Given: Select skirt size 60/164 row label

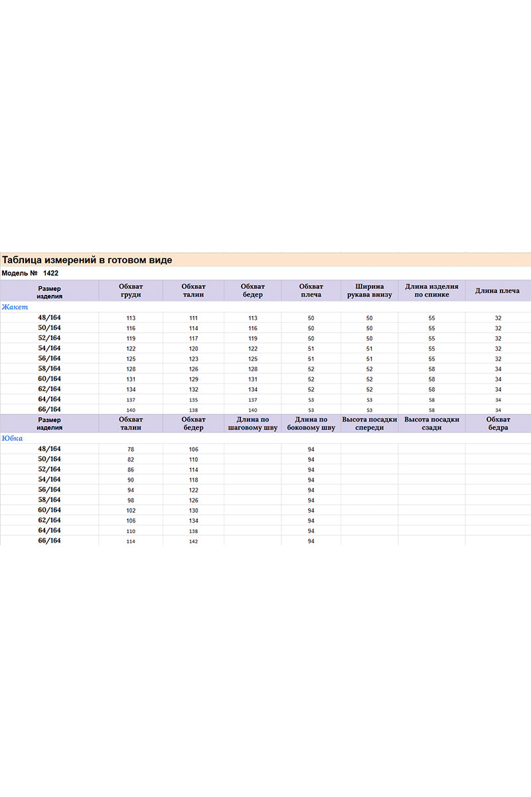Looking at the screenshot, I should click(x=50, y=510).
